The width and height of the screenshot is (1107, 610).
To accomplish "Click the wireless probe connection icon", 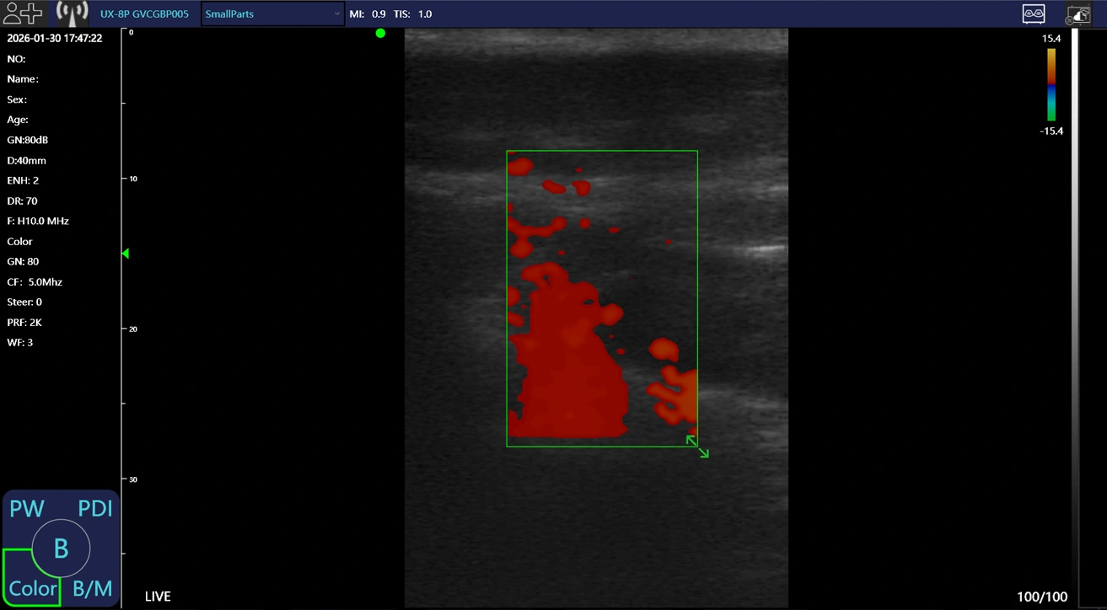I will pyautogui.click(x=72, y=13).
